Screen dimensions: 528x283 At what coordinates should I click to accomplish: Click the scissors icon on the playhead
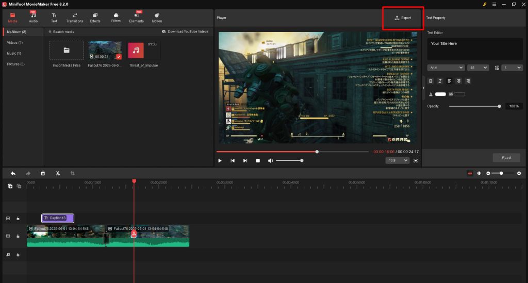point(134,233)
